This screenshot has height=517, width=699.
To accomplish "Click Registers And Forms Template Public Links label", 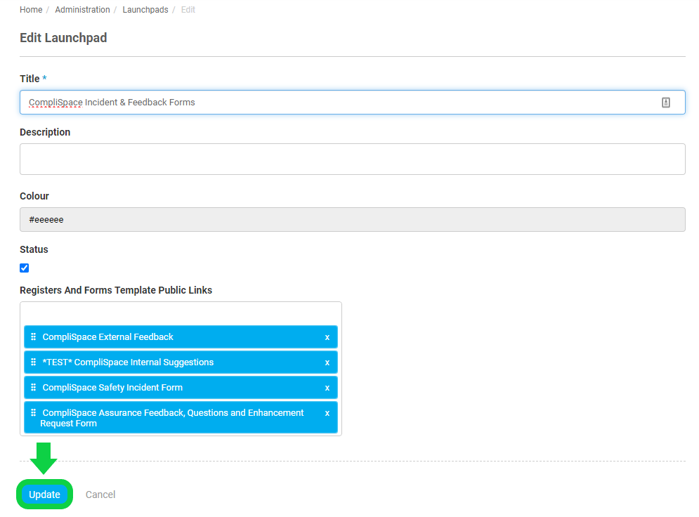I will coord(116,290).
